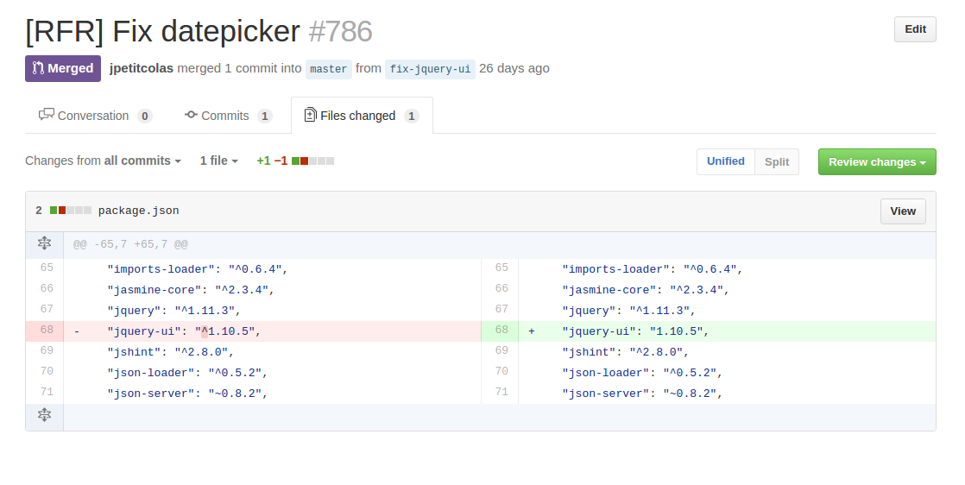This screenshot has width=965, height=485.
Task: Click the merge icon in Merged badge
Action: coord(38,68)
